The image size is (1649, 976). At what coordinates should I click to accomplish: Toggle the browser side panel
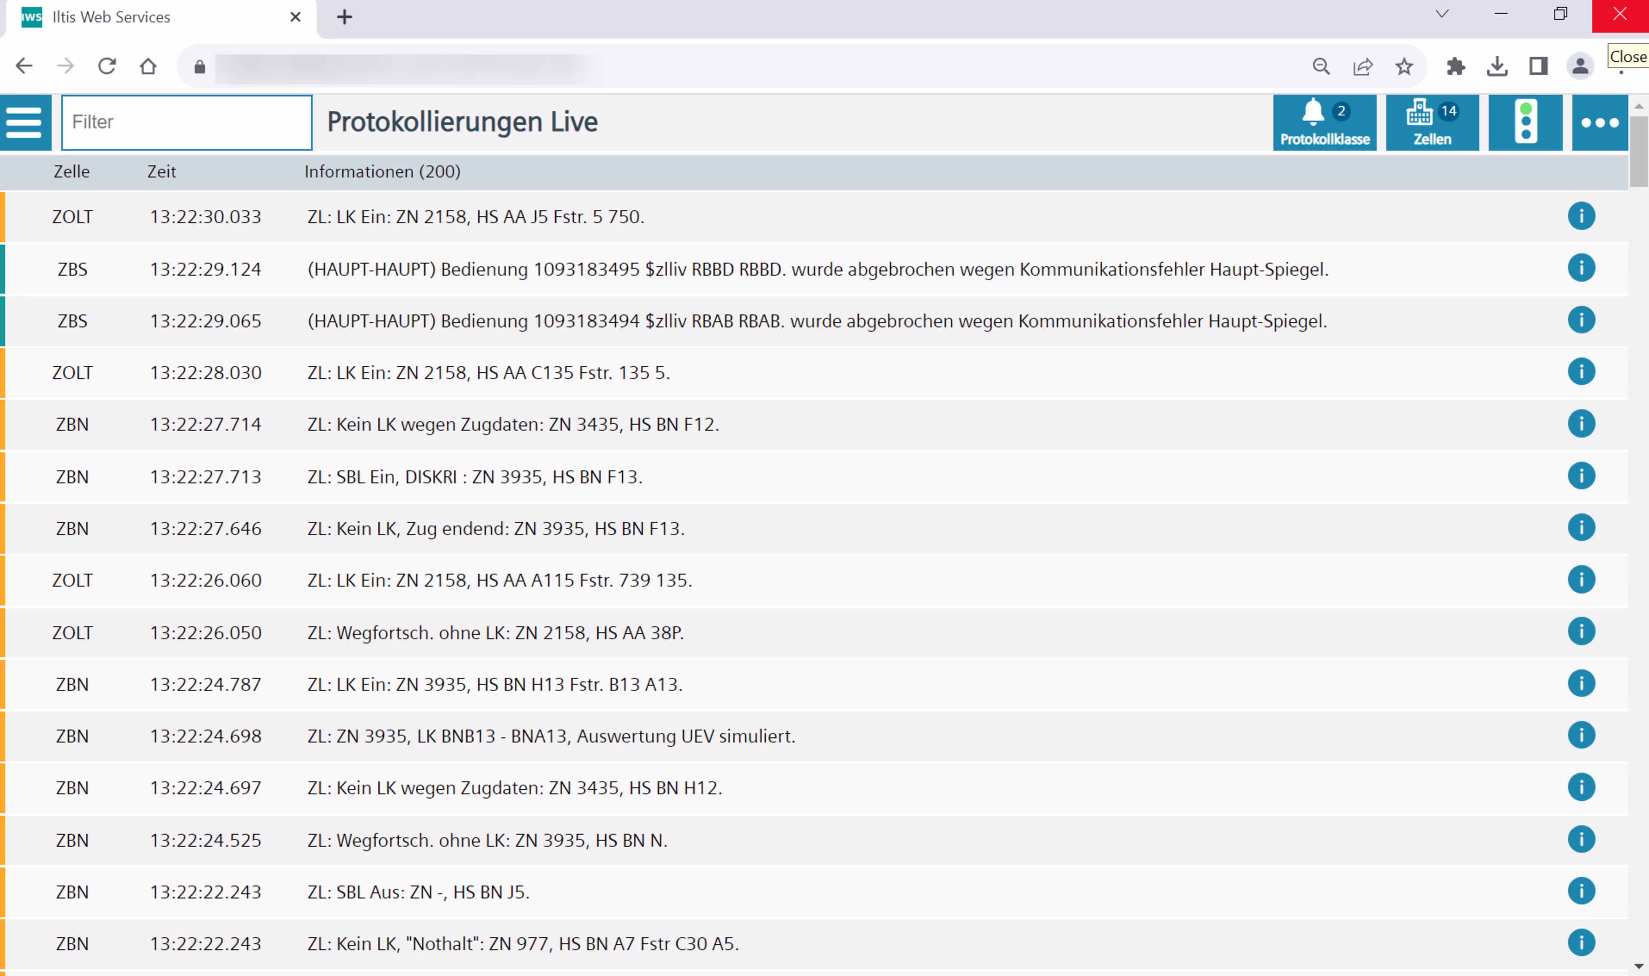(x=1538, y=66)
